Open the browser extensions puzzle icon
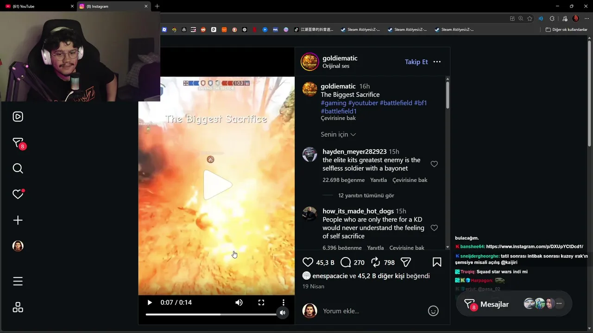Screen dimensions: 593x333 coord(552,18)
